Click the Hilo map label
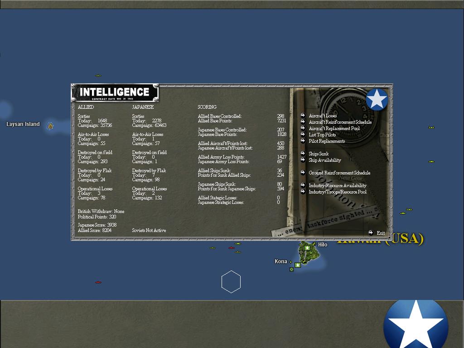Screen dimensions: 464x348 pos(323,244)
